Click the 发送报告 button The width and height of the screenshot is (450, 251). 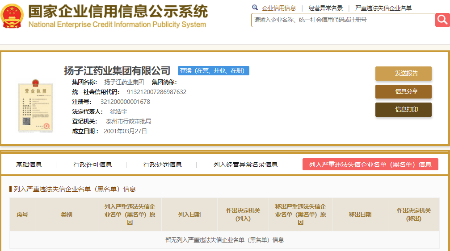(403, 74)
